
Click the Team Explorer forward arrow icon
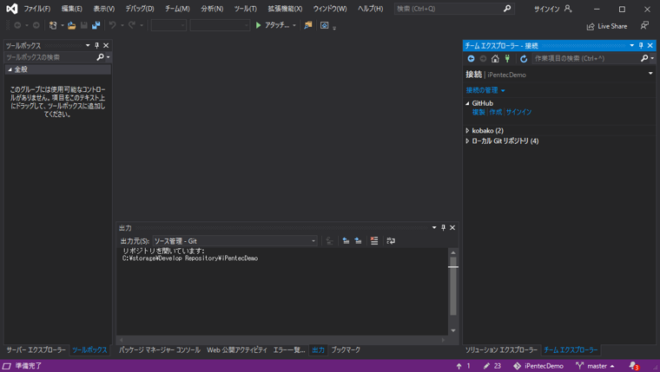tap(483, 59)
